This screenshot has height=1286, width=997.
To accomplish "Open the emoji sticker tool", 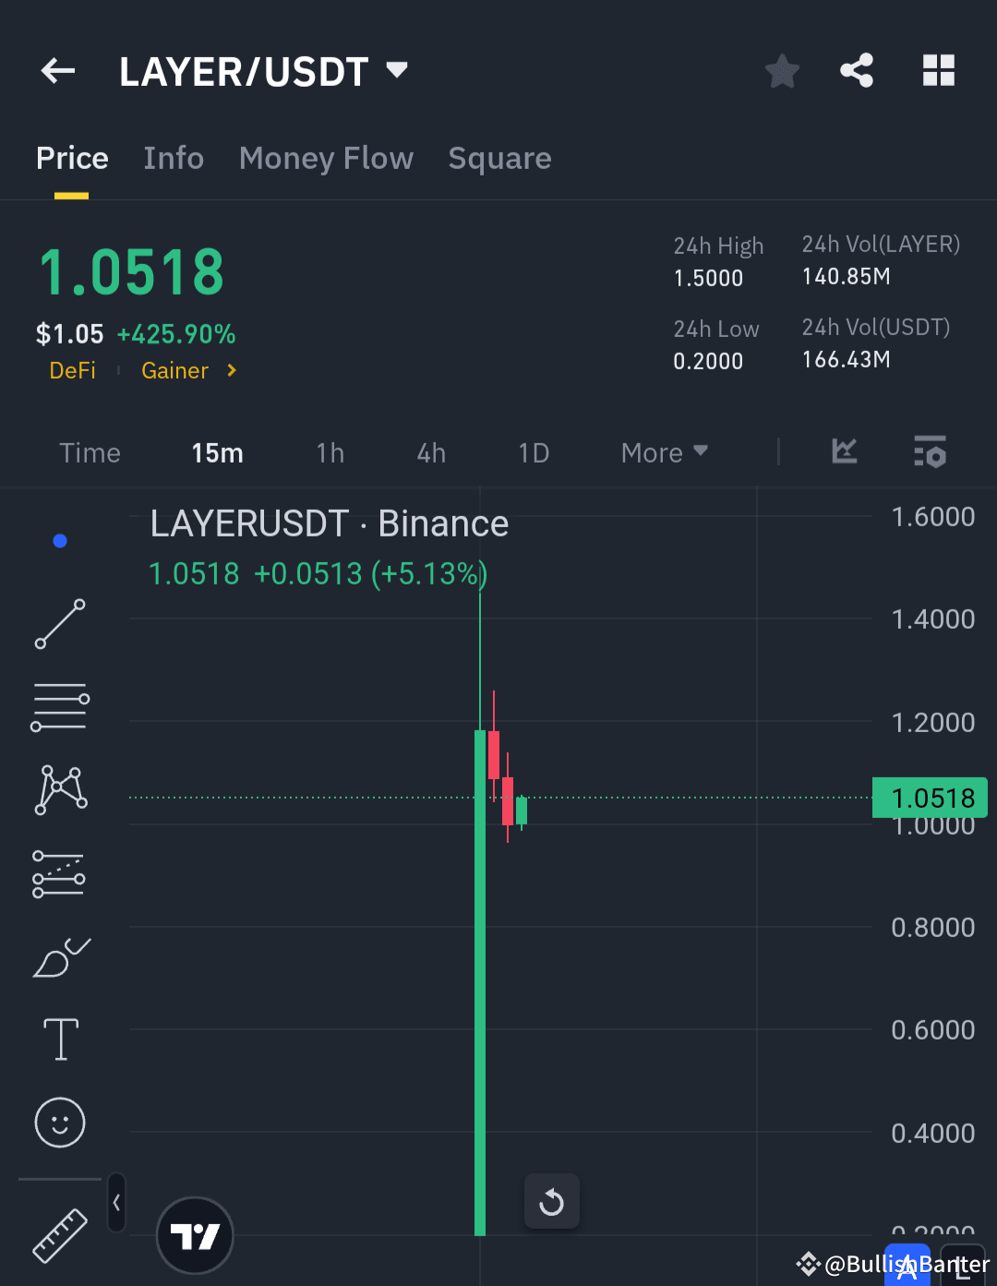I will 59,1123.
